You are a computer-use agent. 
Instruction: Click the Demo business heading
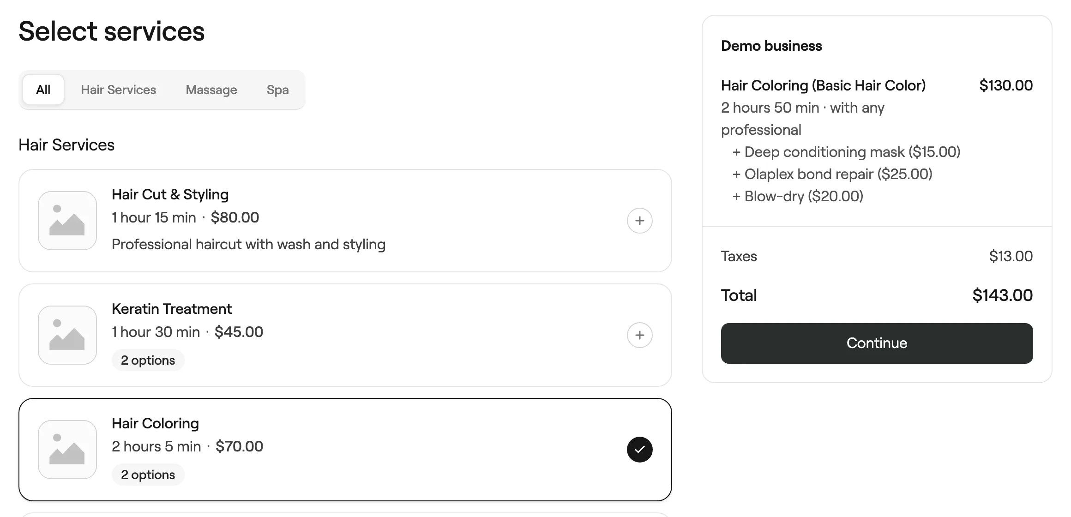(771, 46)
